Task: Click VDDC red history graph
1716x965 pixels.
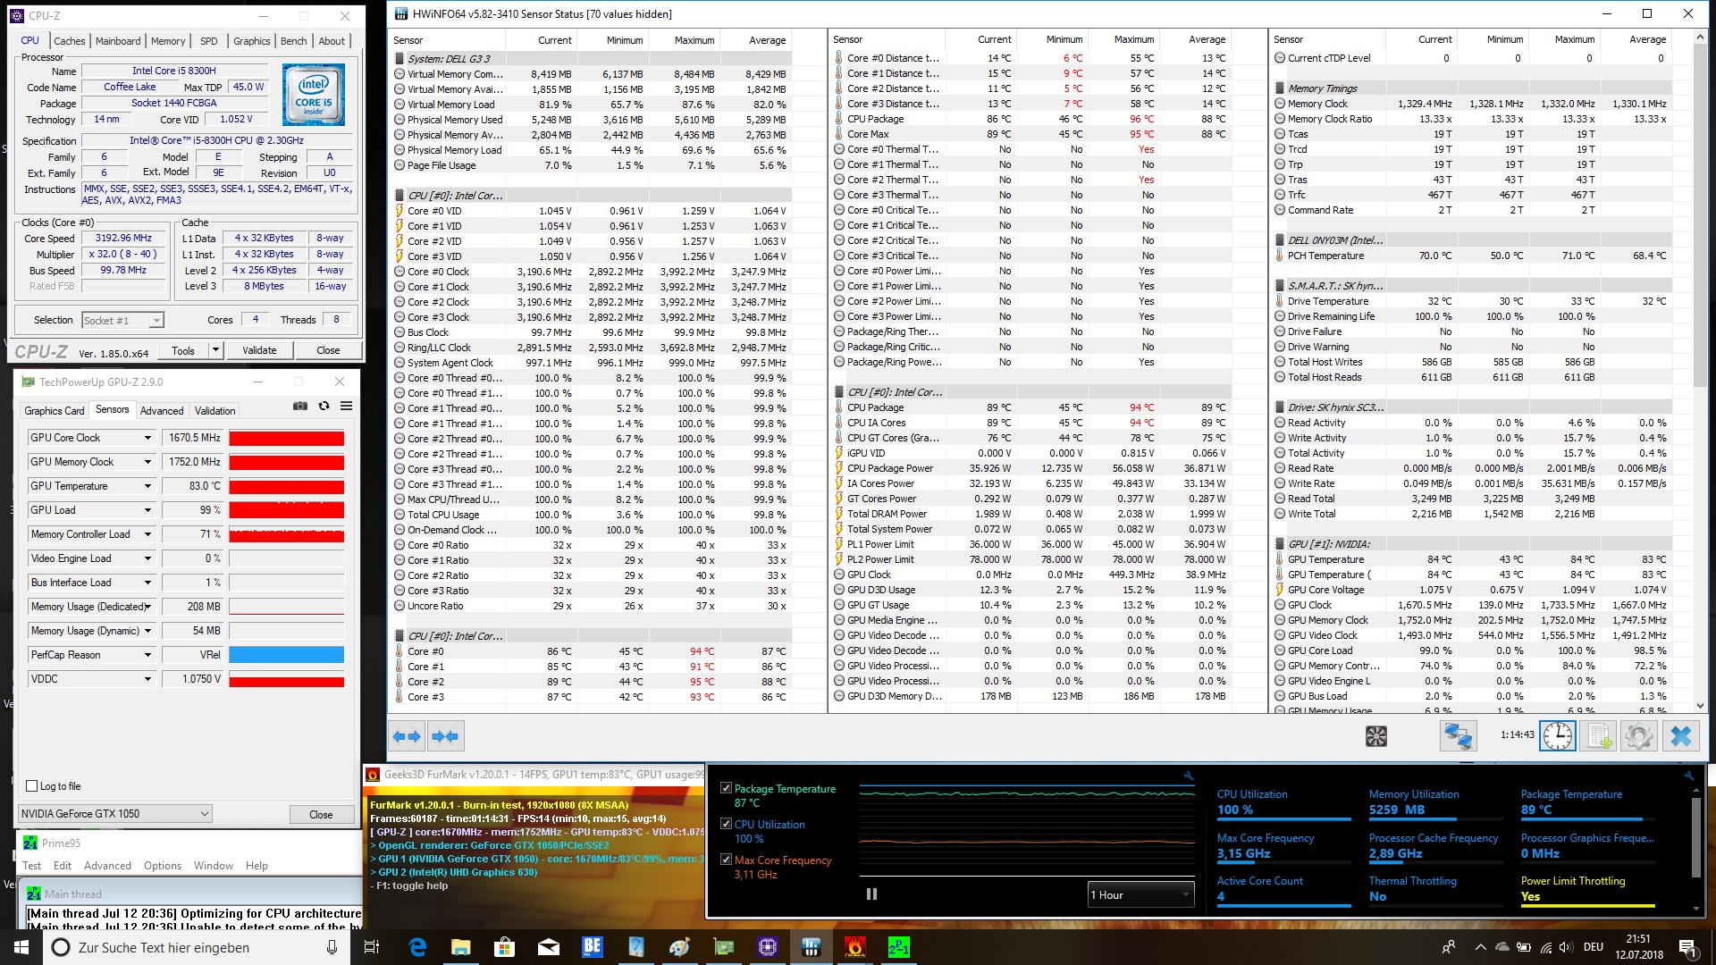Action: point(287,679)
